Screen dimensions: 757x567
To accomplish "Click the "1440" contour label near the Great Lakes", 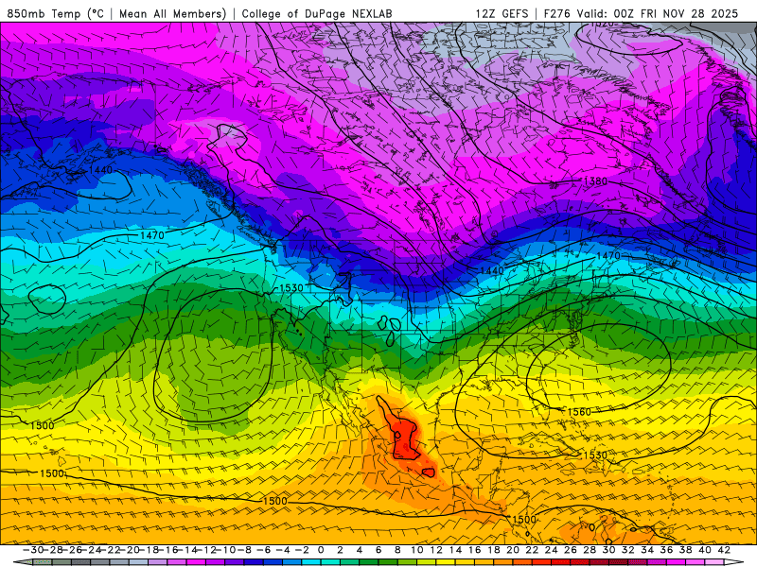I will pyautogui.click(x=492, y=271).
